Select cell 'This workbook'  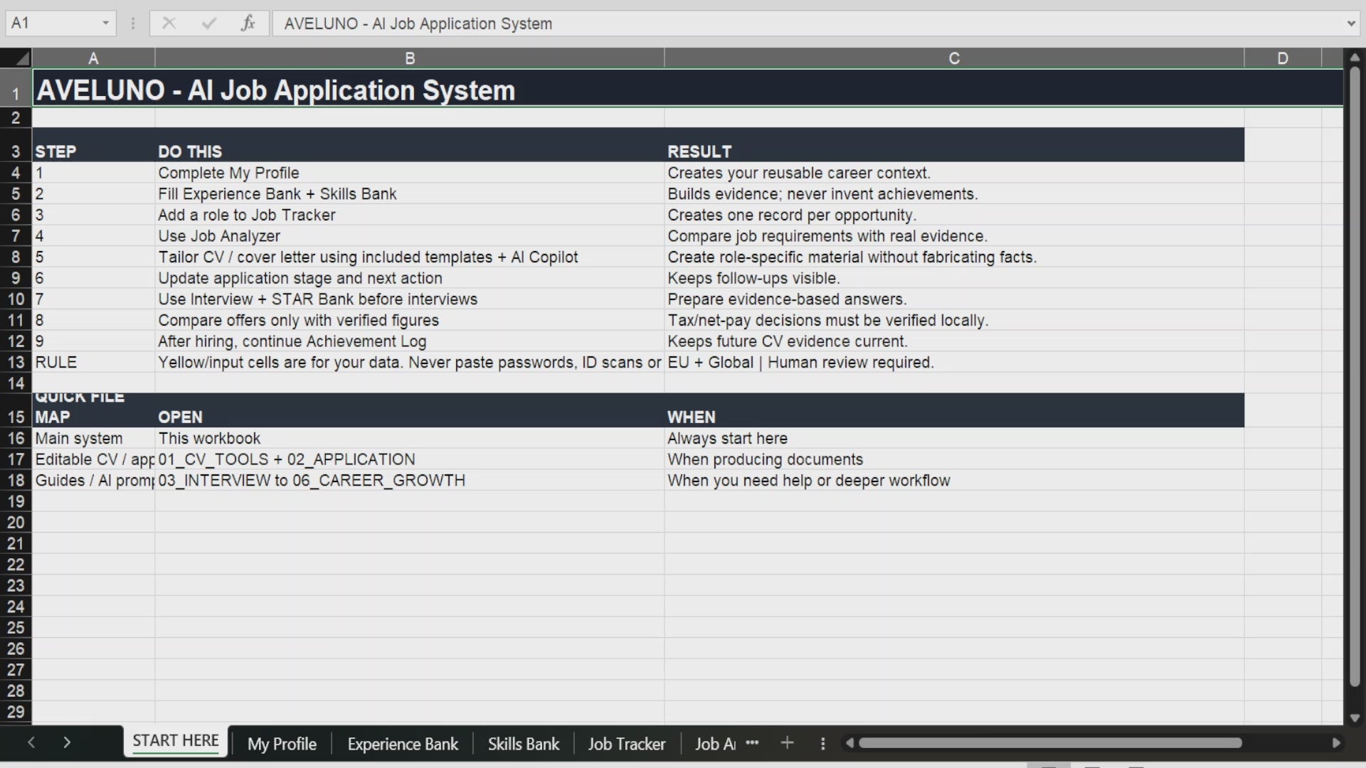410,438
